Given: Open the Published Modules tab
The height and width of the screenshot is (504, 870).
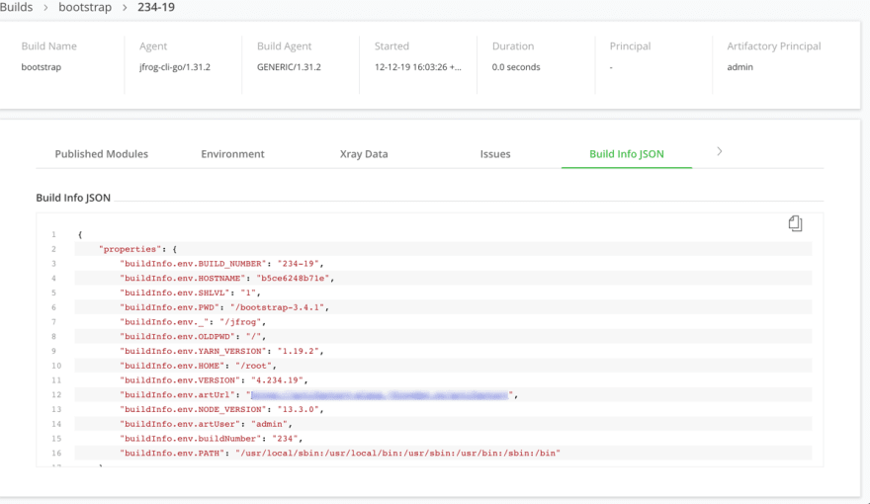Looking at the screenshot, I should [102, 153].
